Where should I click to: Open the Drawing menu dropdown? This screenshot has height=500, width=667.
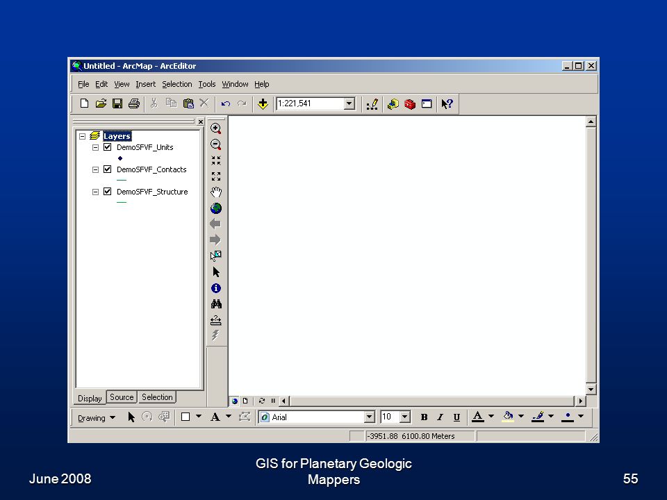(x=96, y=418)
